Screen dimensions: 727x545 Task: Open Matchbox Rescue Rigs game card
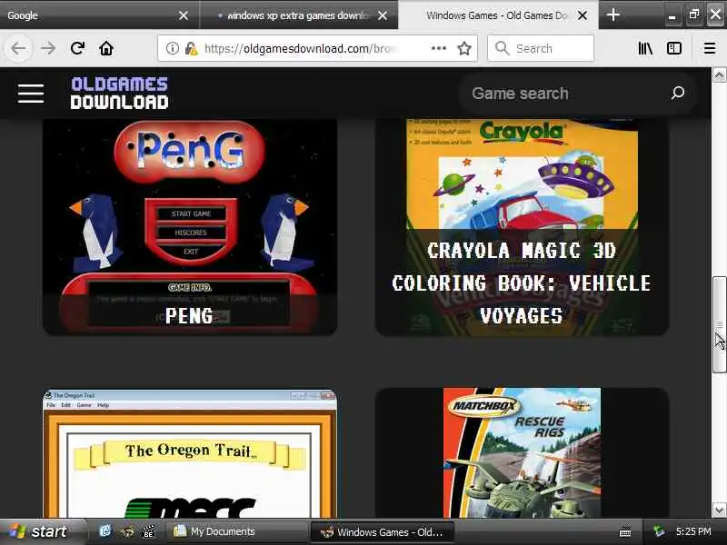pos(522,453)
